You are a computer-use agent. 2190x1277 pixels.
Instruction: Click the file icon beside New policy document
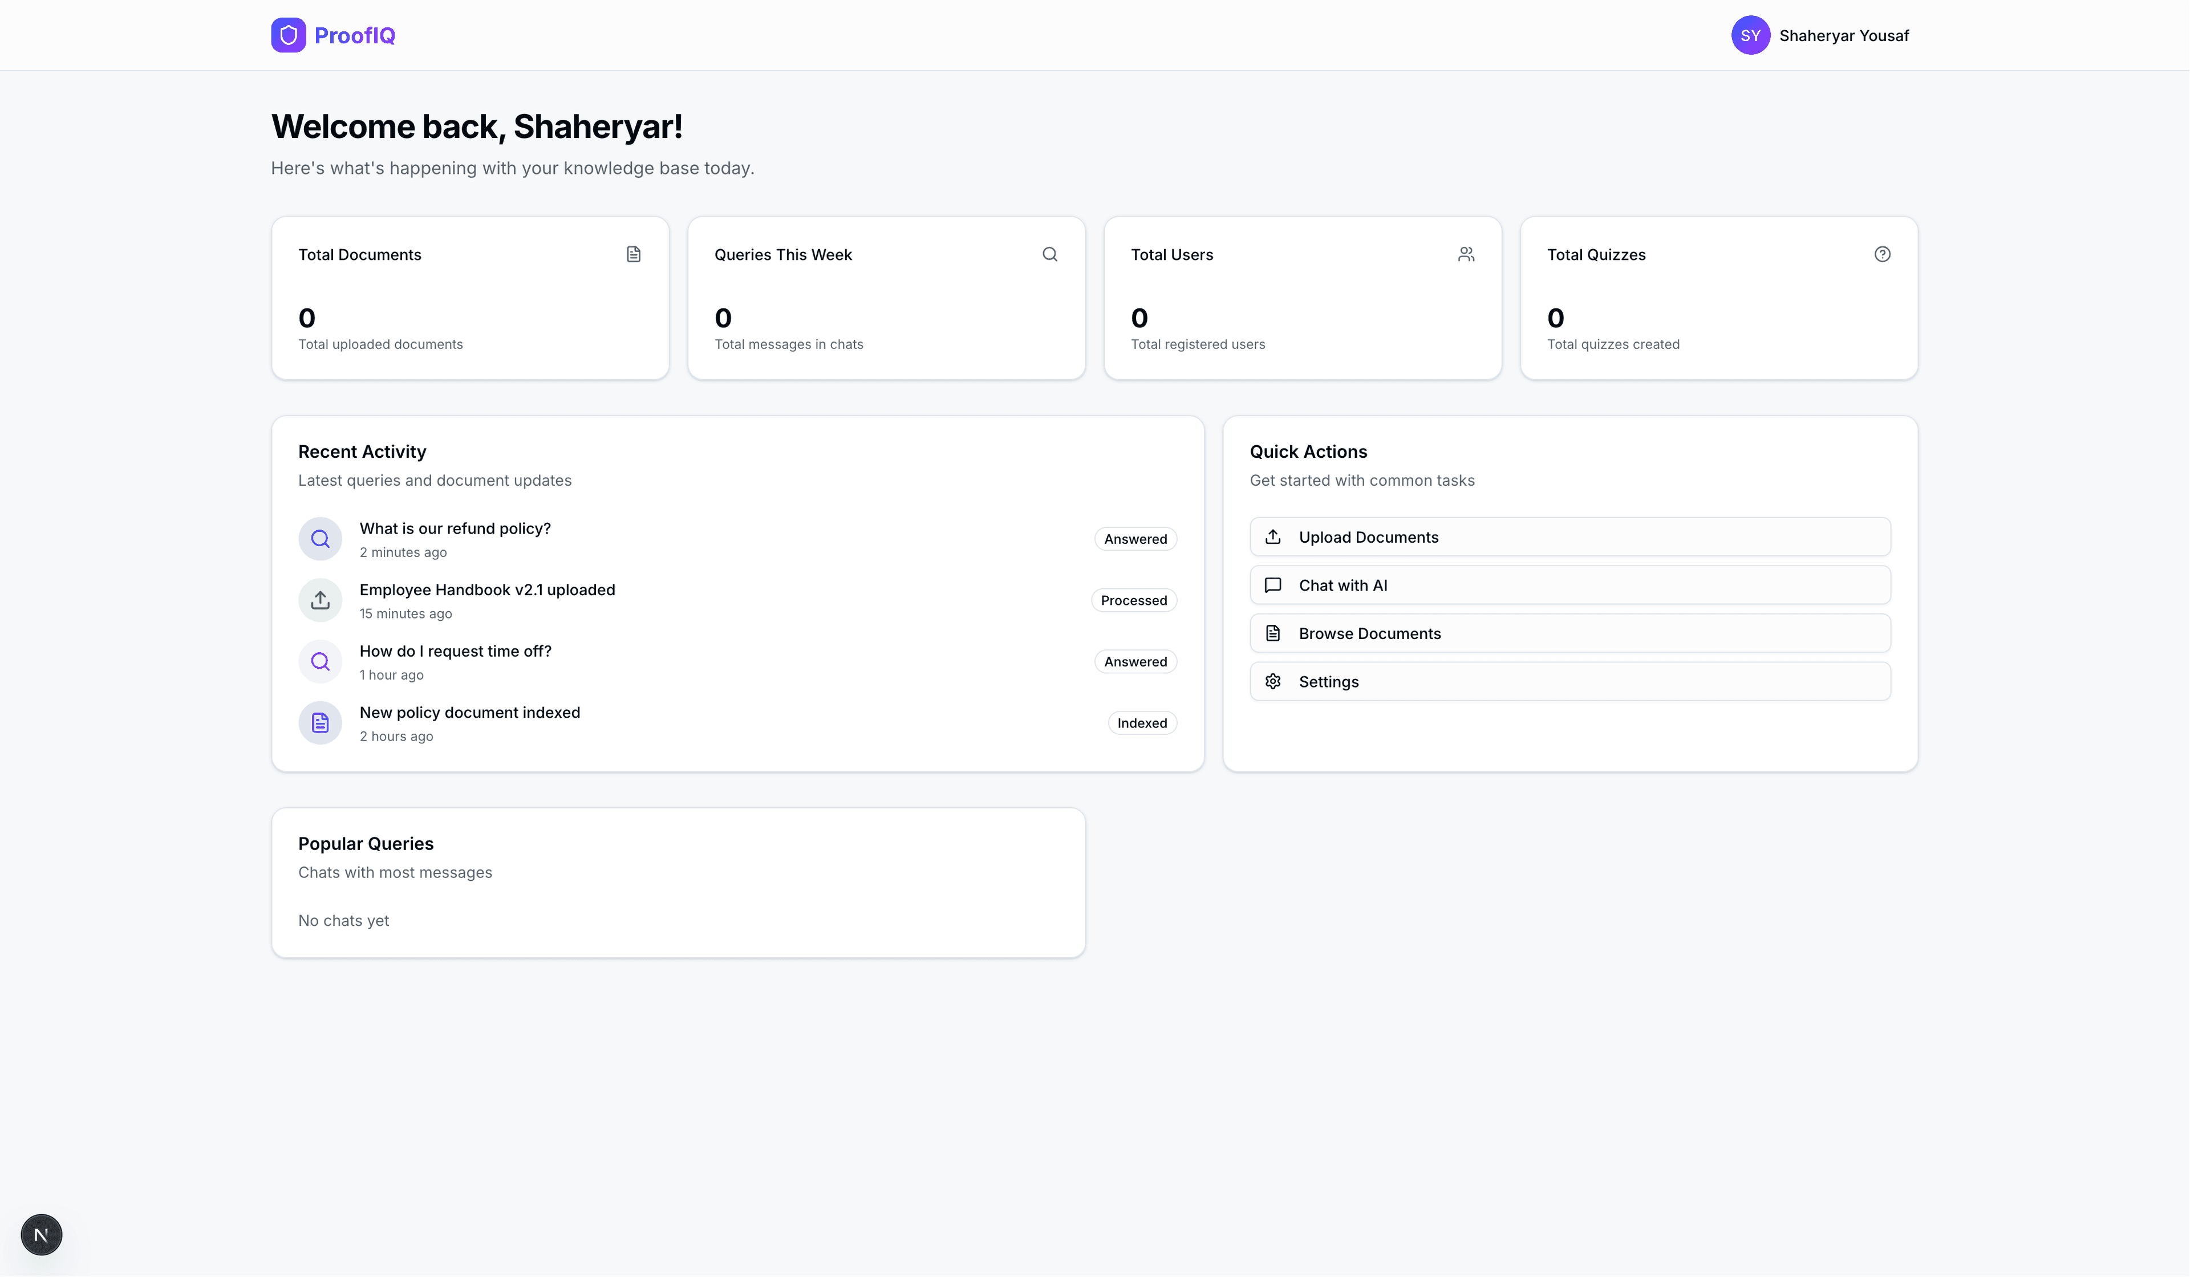320,723
